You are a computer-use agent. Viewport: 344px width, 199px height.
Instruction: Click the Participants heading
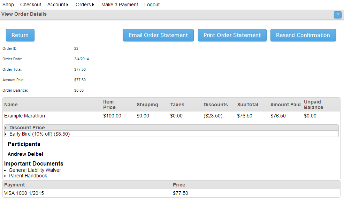24,144
